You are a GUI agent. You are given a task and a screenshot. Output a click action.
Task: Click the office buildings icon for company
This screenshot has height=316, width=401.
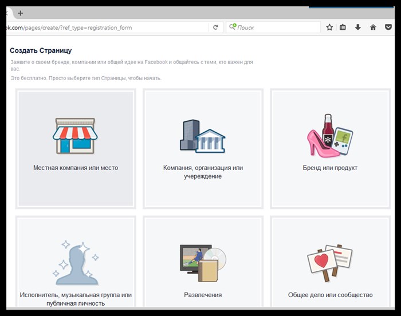click(203, 136)
